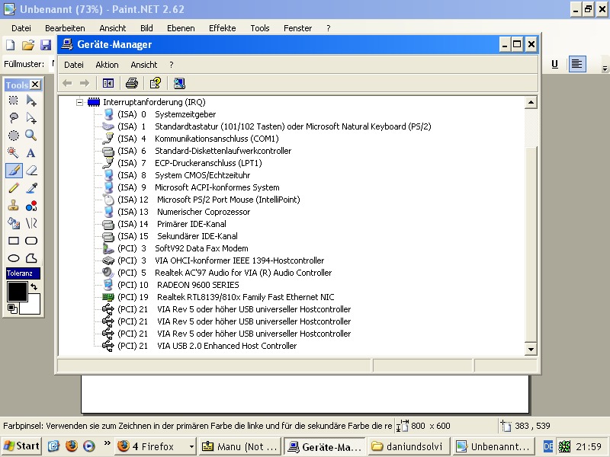
Task: Click the Forward arrow in Geräte-Manager toolbar
Action: pos(85,83)
